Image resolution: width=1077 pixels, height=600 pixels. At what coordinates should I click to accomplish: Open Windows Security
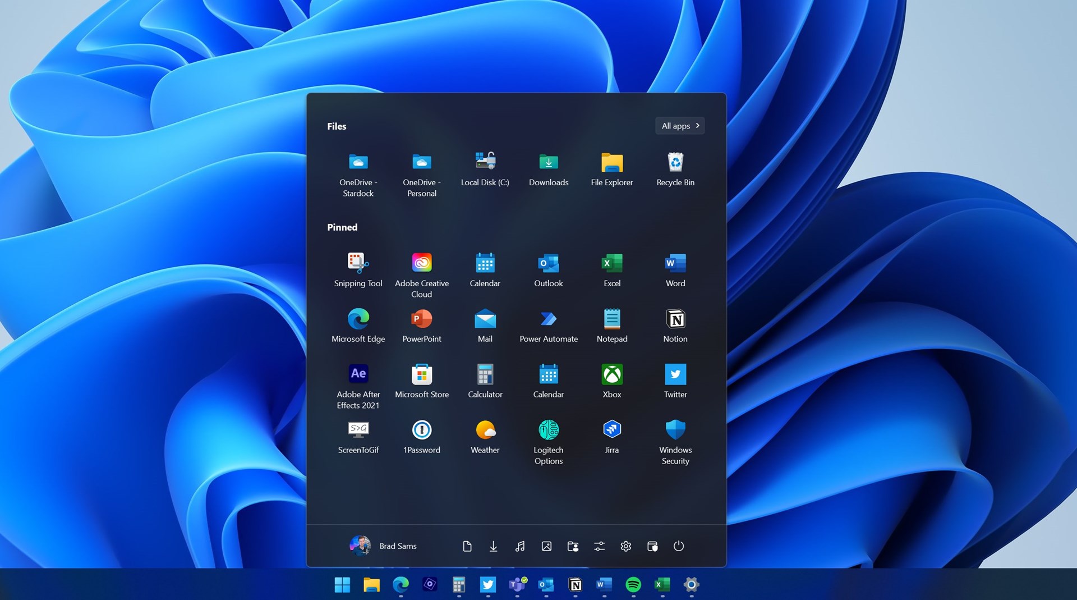pos(675,442)
